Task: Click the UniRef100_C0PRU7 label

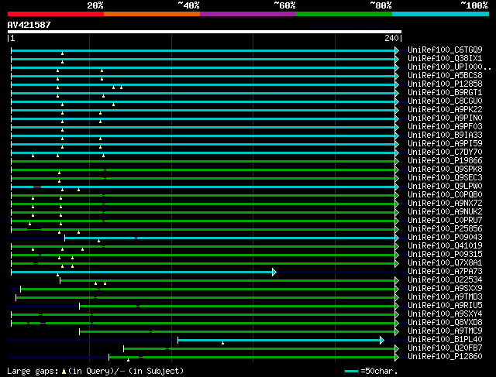Action: (445, 221)
